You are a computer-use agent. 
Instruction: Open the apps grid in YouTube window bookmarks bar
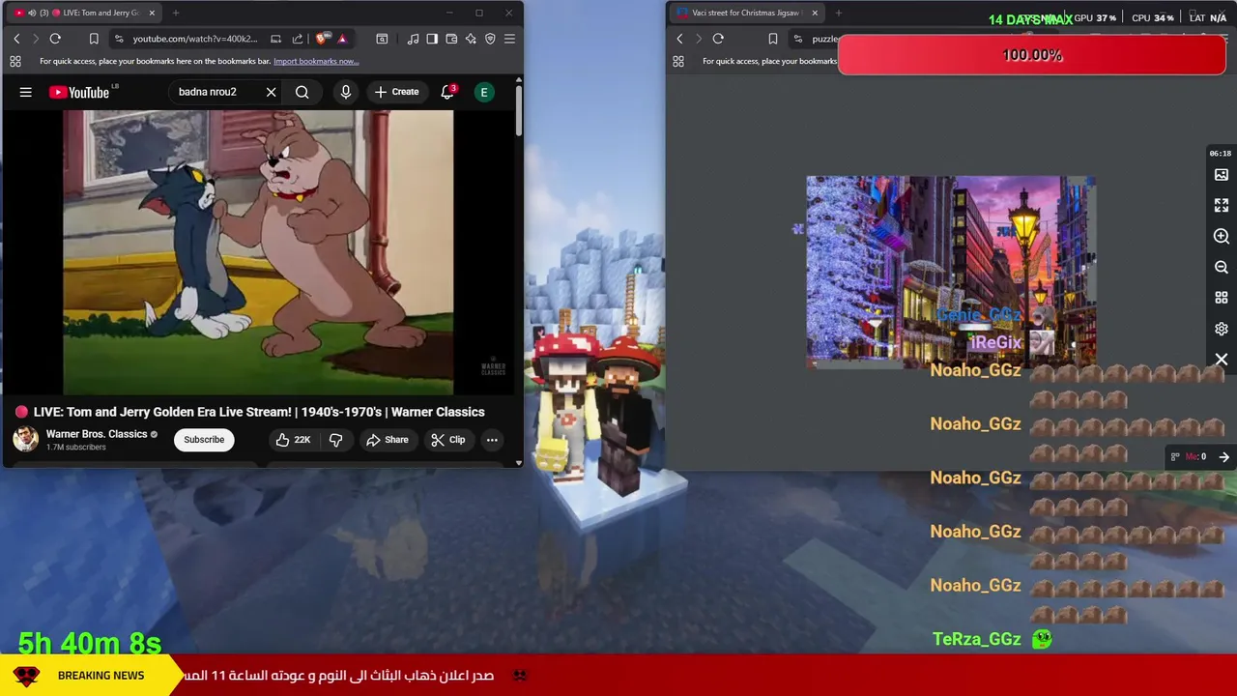[x=15, y=61]
